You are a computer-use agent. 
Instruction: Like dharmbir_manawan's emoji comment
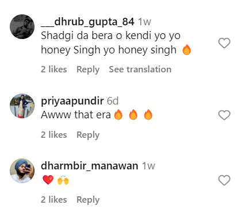tap(224, 180)
